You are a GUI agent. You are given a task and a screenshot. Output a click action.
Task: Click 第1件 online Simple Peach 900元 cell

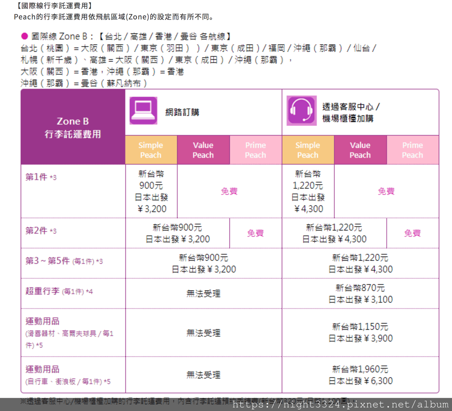coord(151,191)
